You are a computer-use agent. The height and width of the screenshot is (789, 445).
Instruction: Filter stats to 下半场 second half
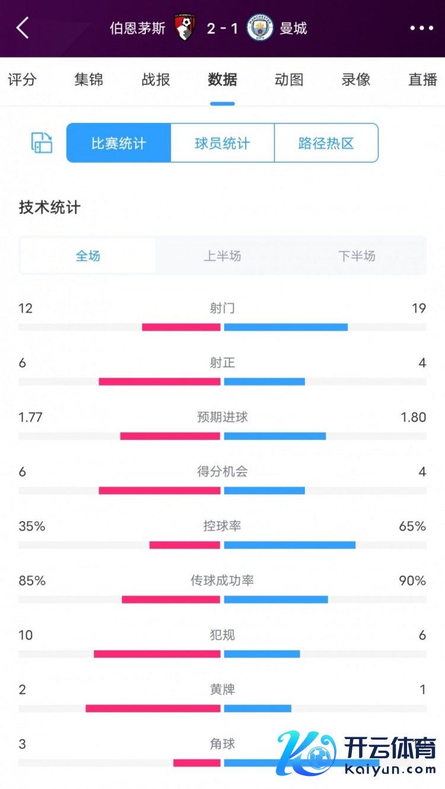pos(357,256)
